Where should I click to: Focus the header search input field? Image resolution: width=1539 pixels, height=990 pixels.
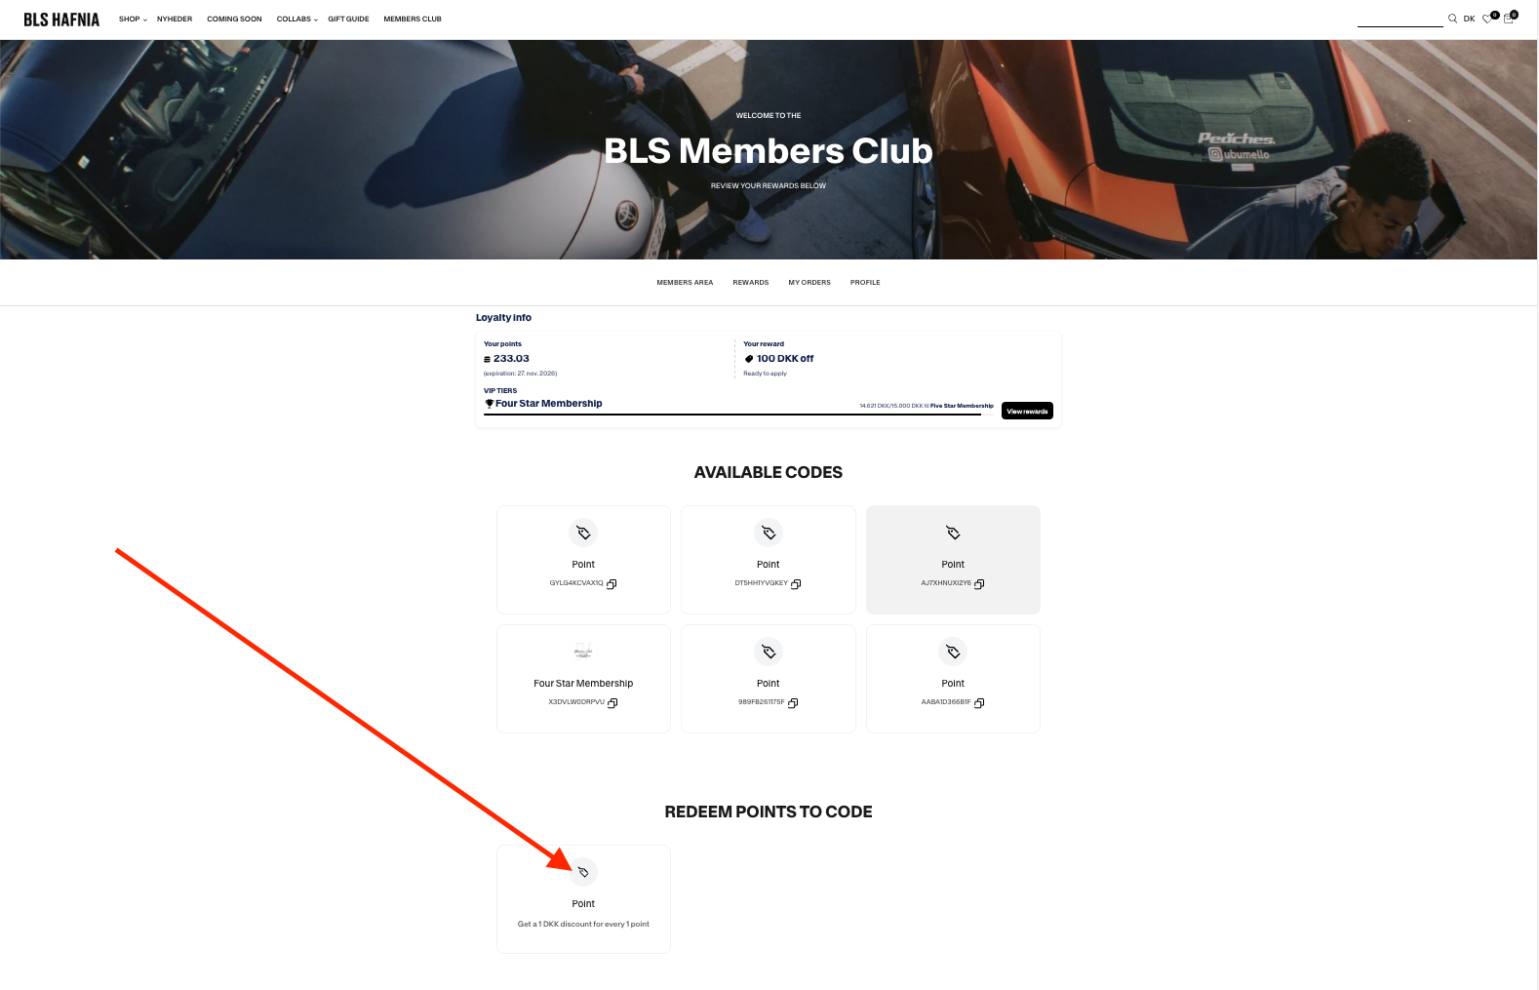[x=1400, y=19]
